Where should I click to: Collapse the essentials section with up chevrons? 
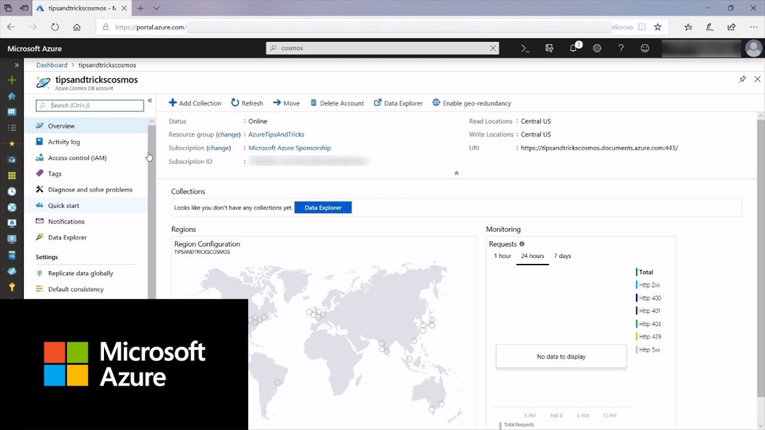(x=457, y=173)
